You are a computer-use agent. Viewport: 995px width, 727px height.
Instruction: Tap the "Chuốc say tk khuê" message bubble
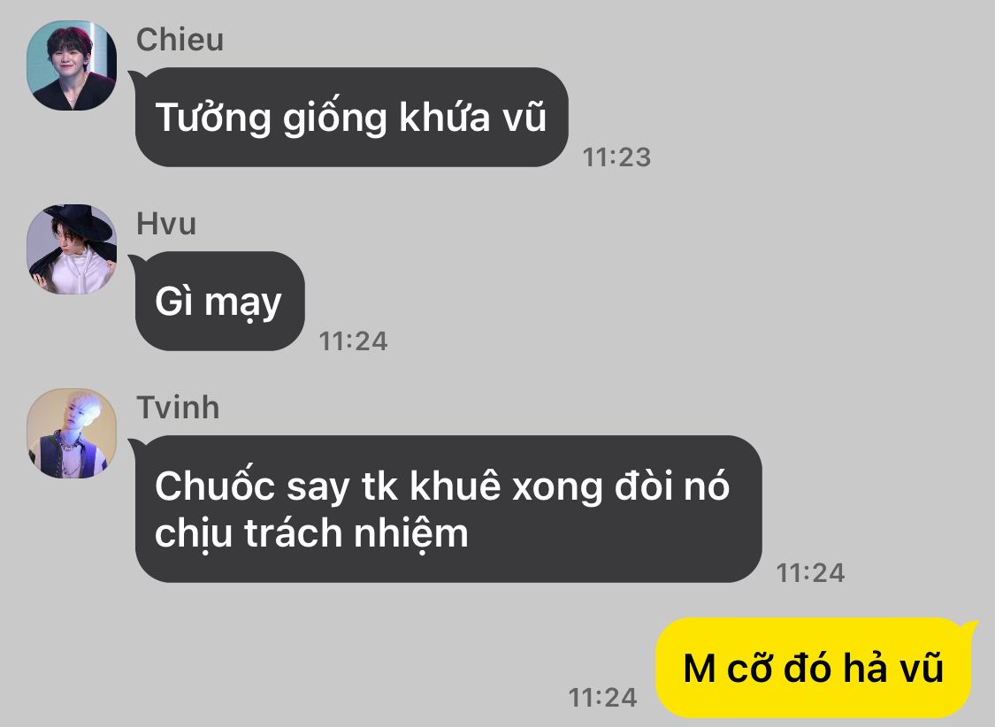pos(448,509)
